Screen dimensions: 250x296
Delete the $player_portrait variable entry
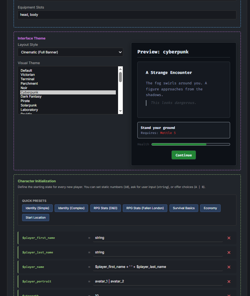point(229,281)
